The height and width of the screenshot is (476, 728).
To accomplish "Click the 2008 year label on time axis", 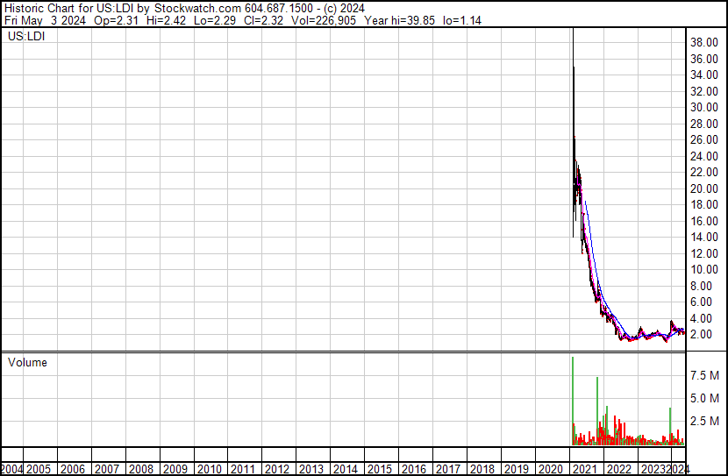I will click(141, 469).
